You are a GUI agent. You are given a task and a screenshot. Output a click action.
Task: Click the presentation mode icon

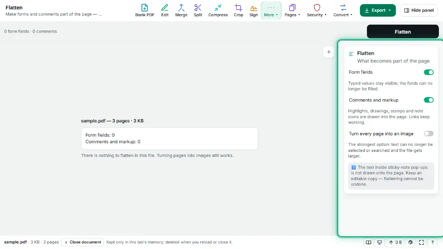coord(380,242)
